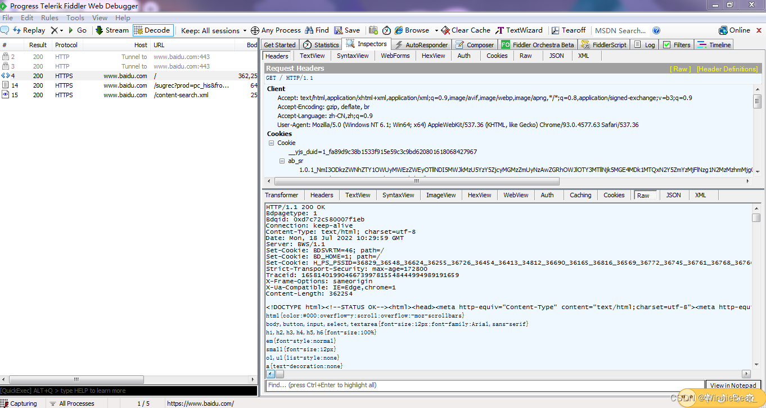Open the blue help question icon
This screenshot has width=766, height=408.
(x=656, y=30)
